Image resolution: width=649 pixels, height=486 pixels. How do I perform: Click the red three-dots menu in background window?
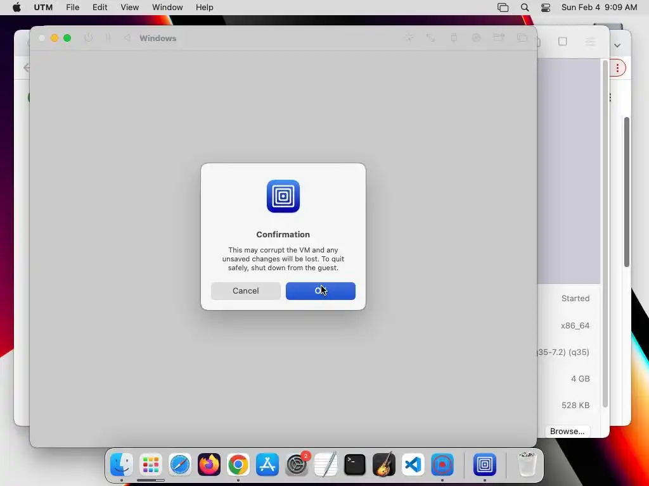(x=617, y=68)
